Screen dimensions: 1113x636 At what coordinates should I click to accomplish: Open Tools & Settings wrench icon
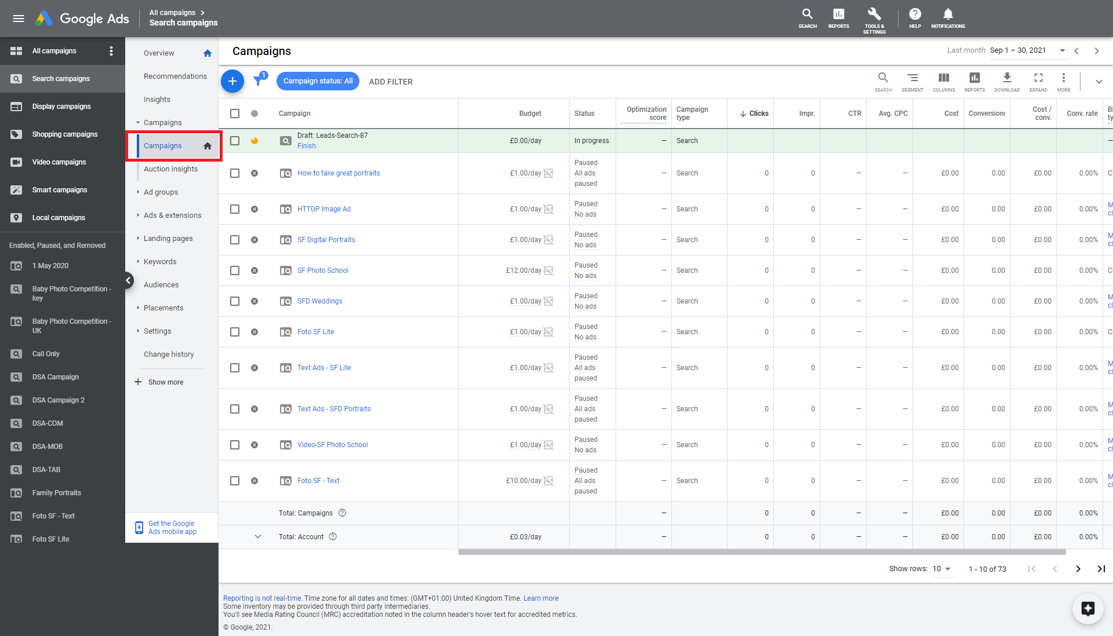pyautogui.click(x=874, y=14)
